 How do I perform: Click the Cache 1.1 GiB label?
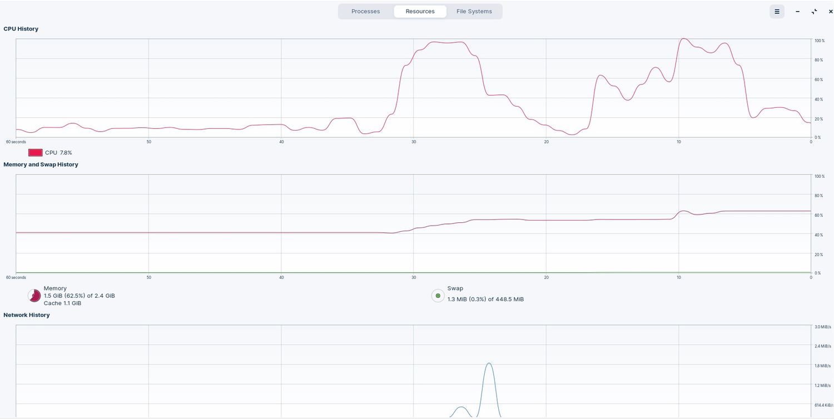62,303
